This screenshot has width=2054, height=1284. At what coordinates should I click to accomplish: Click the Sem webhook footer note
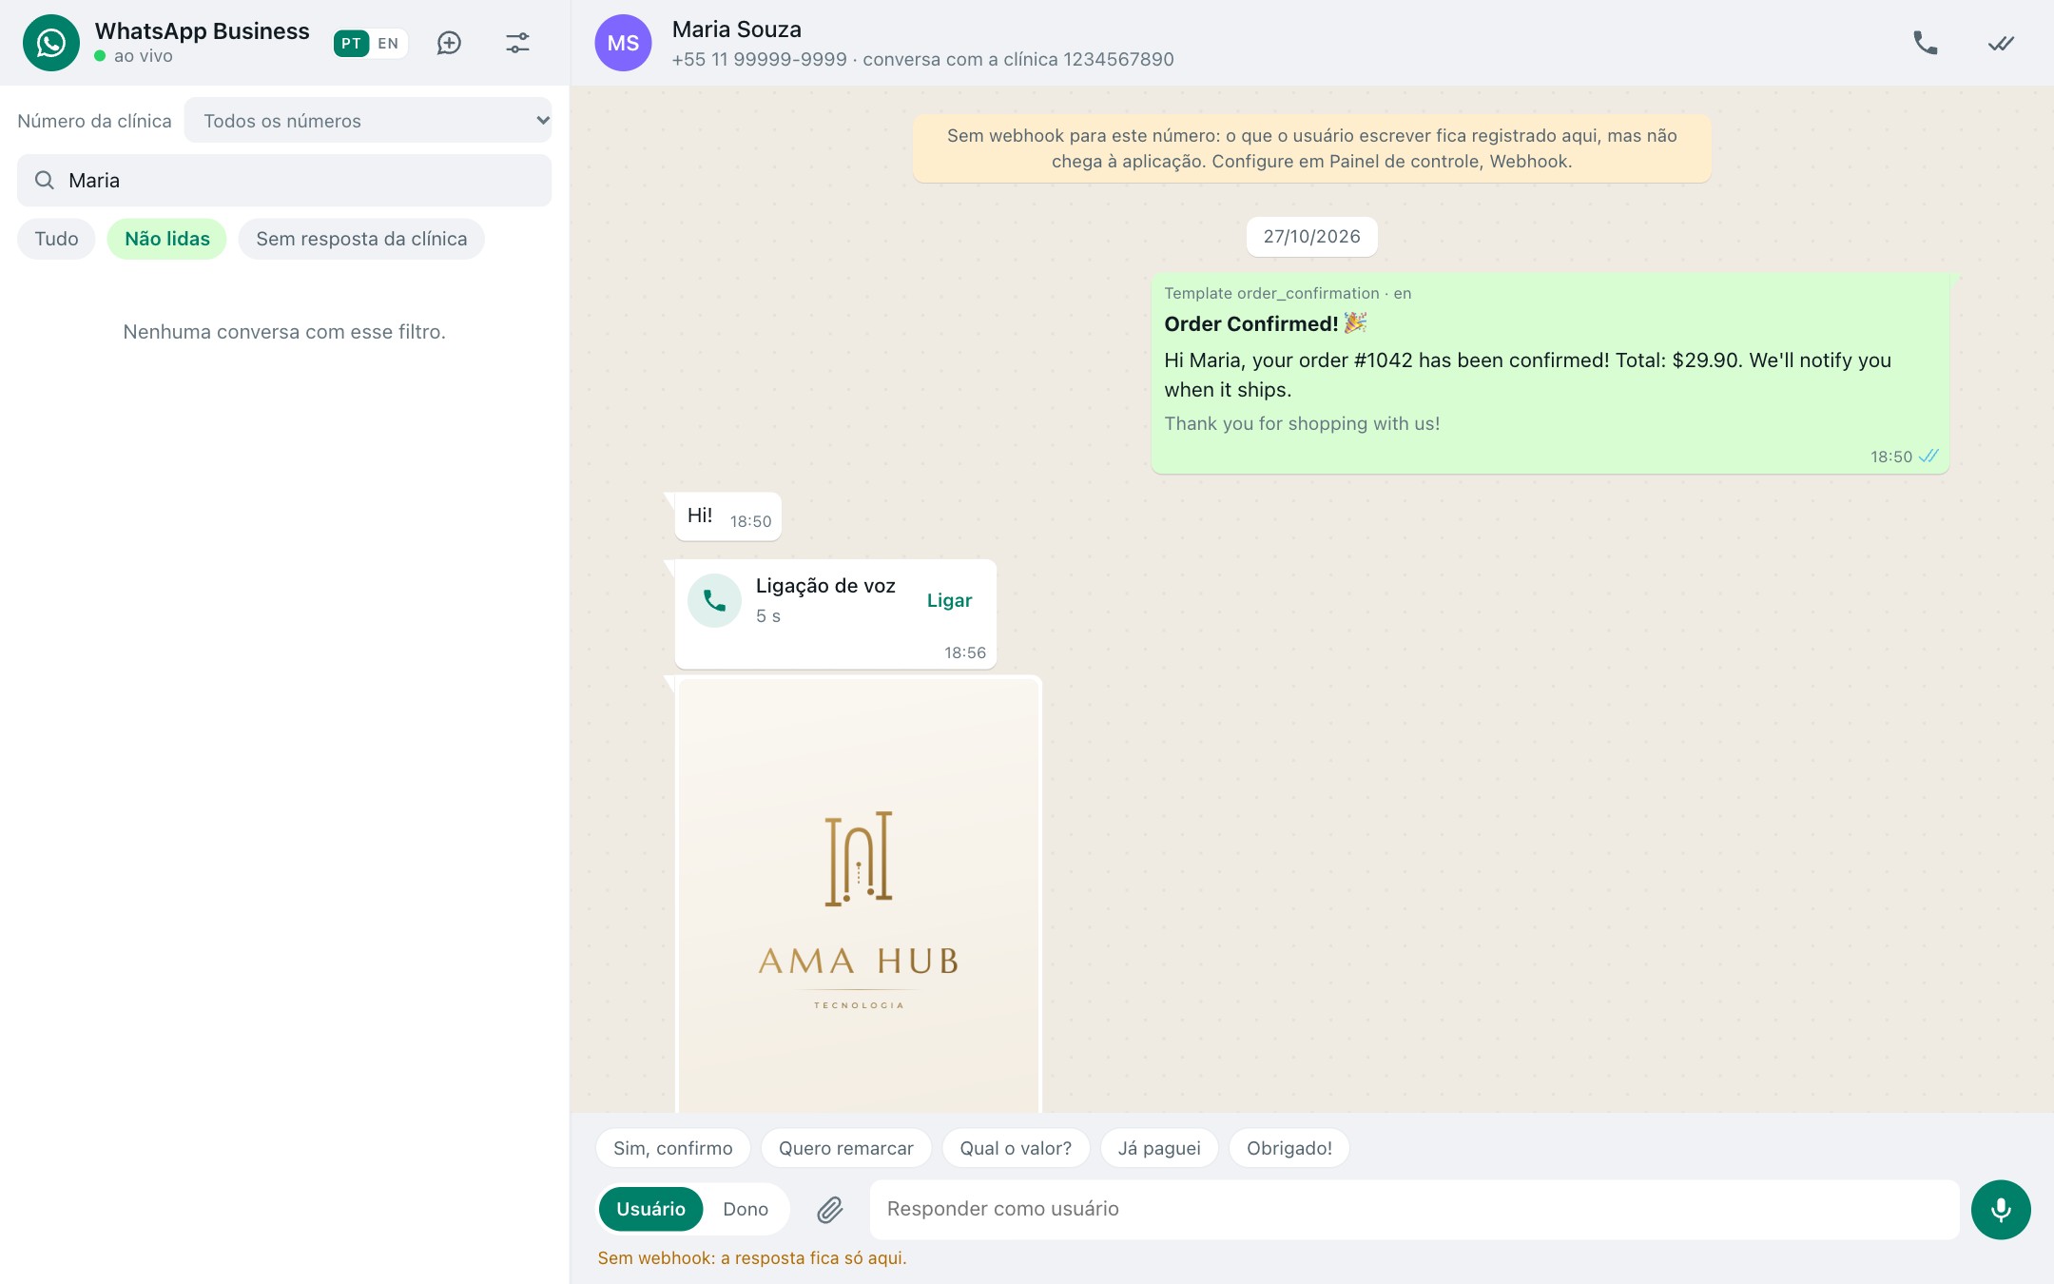[752, 1257]
